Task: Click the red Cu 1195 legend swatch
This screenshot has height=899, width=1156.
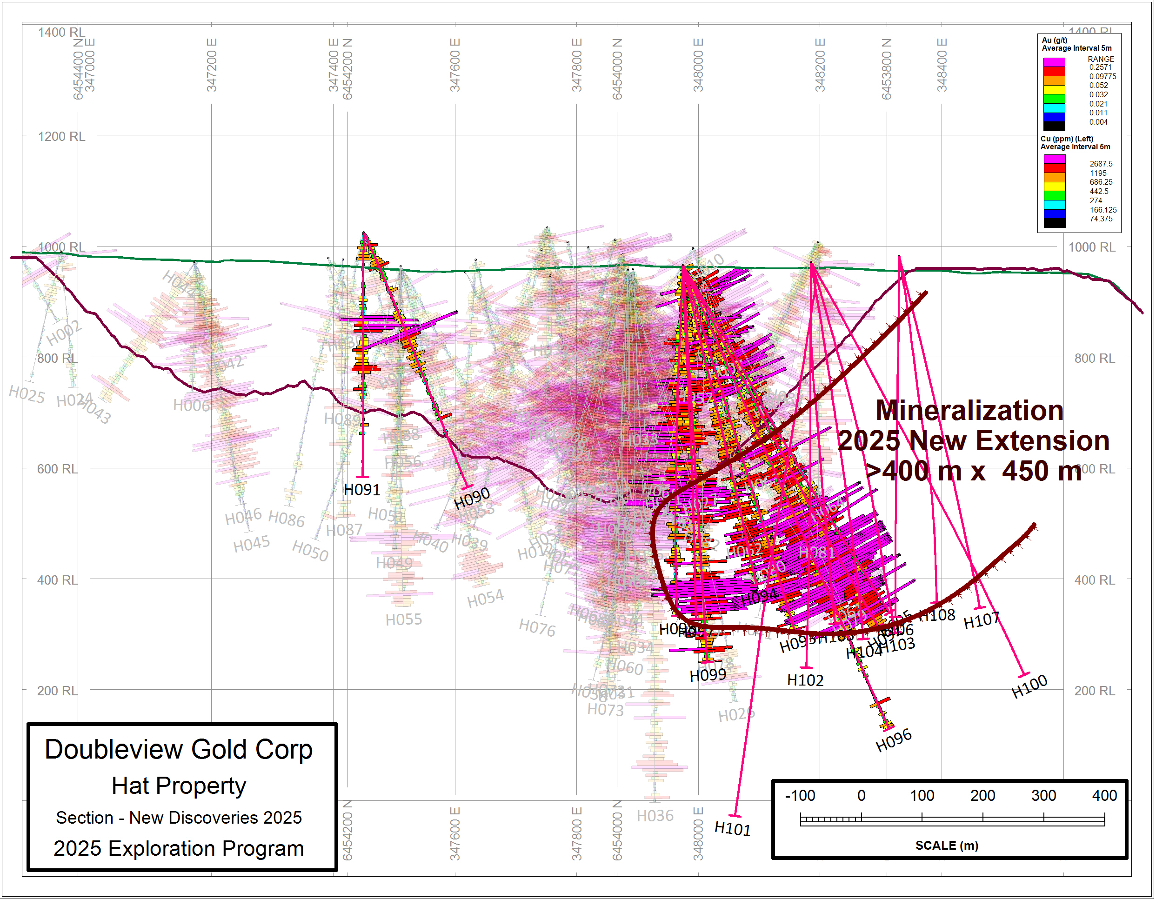Action: [x=1055, y=169]
